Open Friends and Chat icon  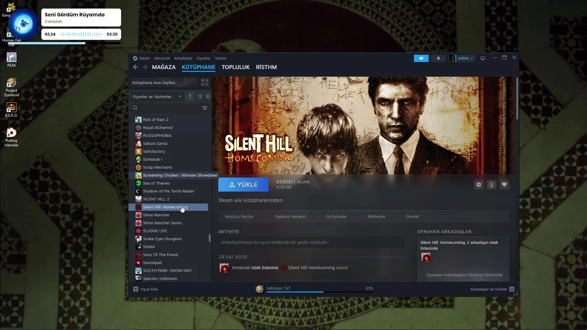point(512,289)
